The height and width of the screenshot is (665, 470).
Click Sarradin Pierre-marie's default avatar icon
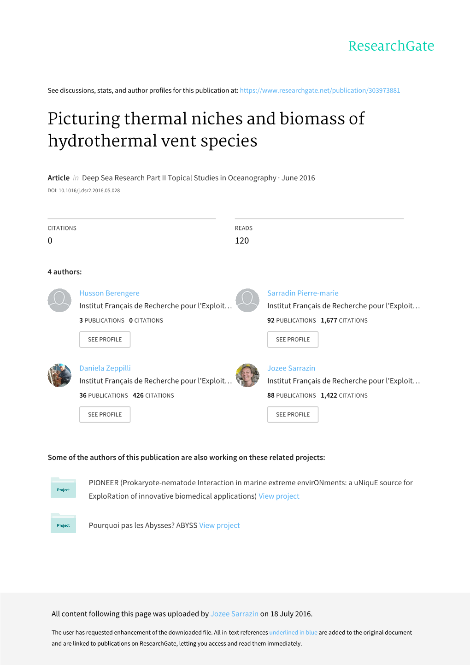point(247,300)
